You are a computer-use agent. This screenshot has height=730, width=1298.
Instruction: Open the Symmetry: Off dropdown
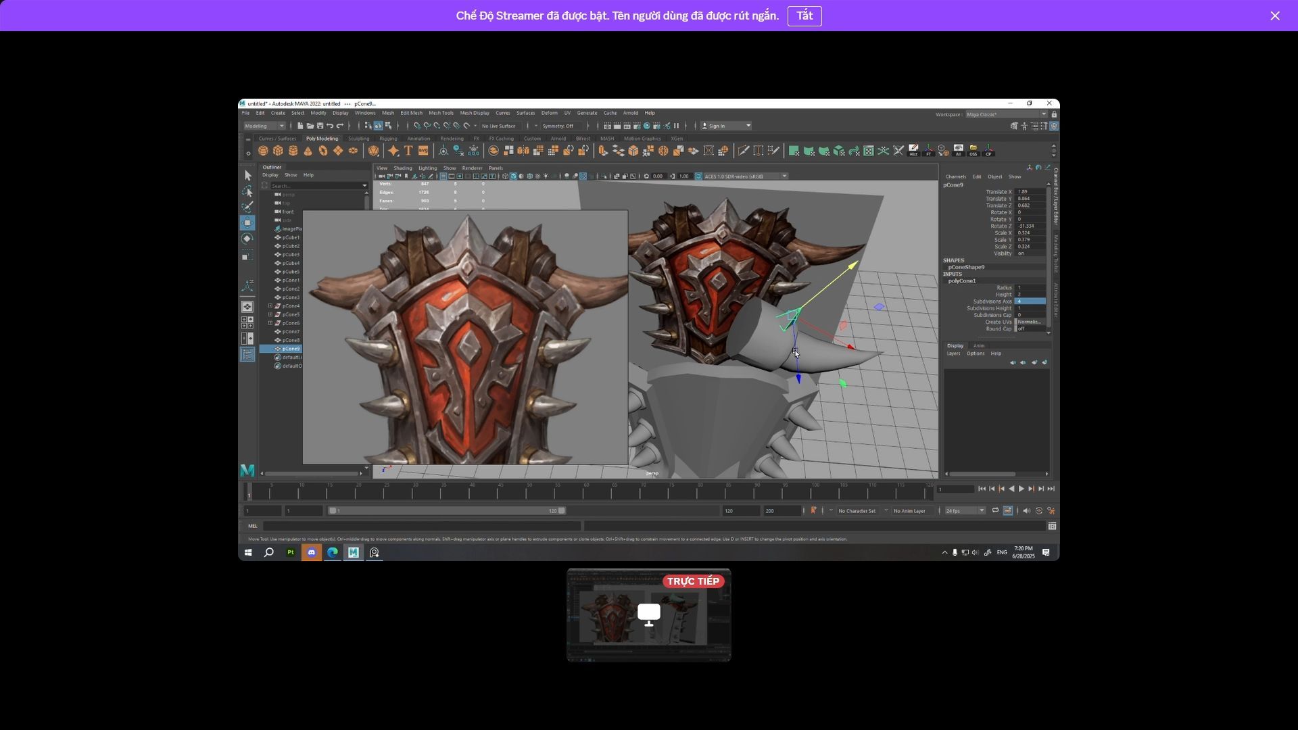[x=562, y=126]
